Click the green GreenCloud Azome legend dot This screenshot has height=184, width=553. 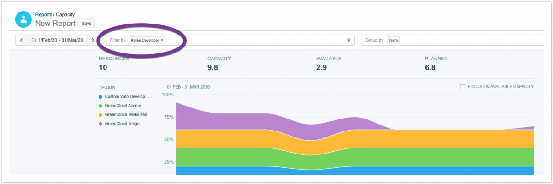click(100, 106)
